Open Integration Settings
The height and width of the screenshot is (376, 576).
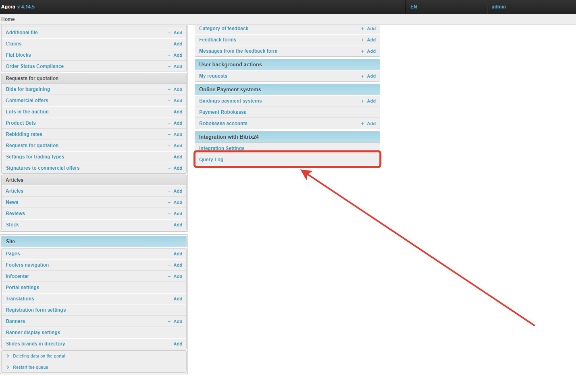(222, 148)
